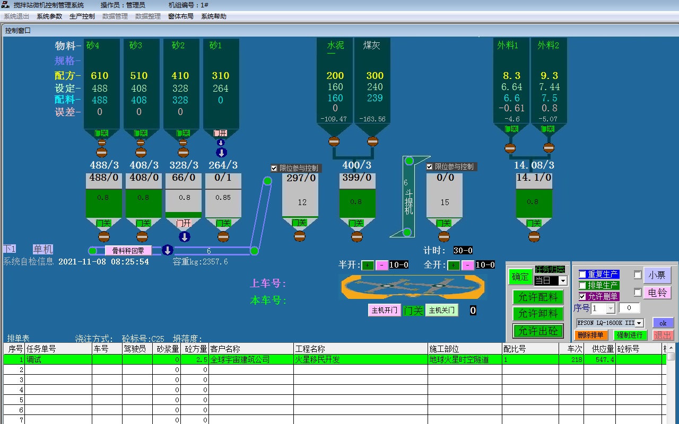The height and width of the screenshot is (424, 679).
Task: Click the brown valve icon below the 水泥 silo
Action: coord(334,141)
